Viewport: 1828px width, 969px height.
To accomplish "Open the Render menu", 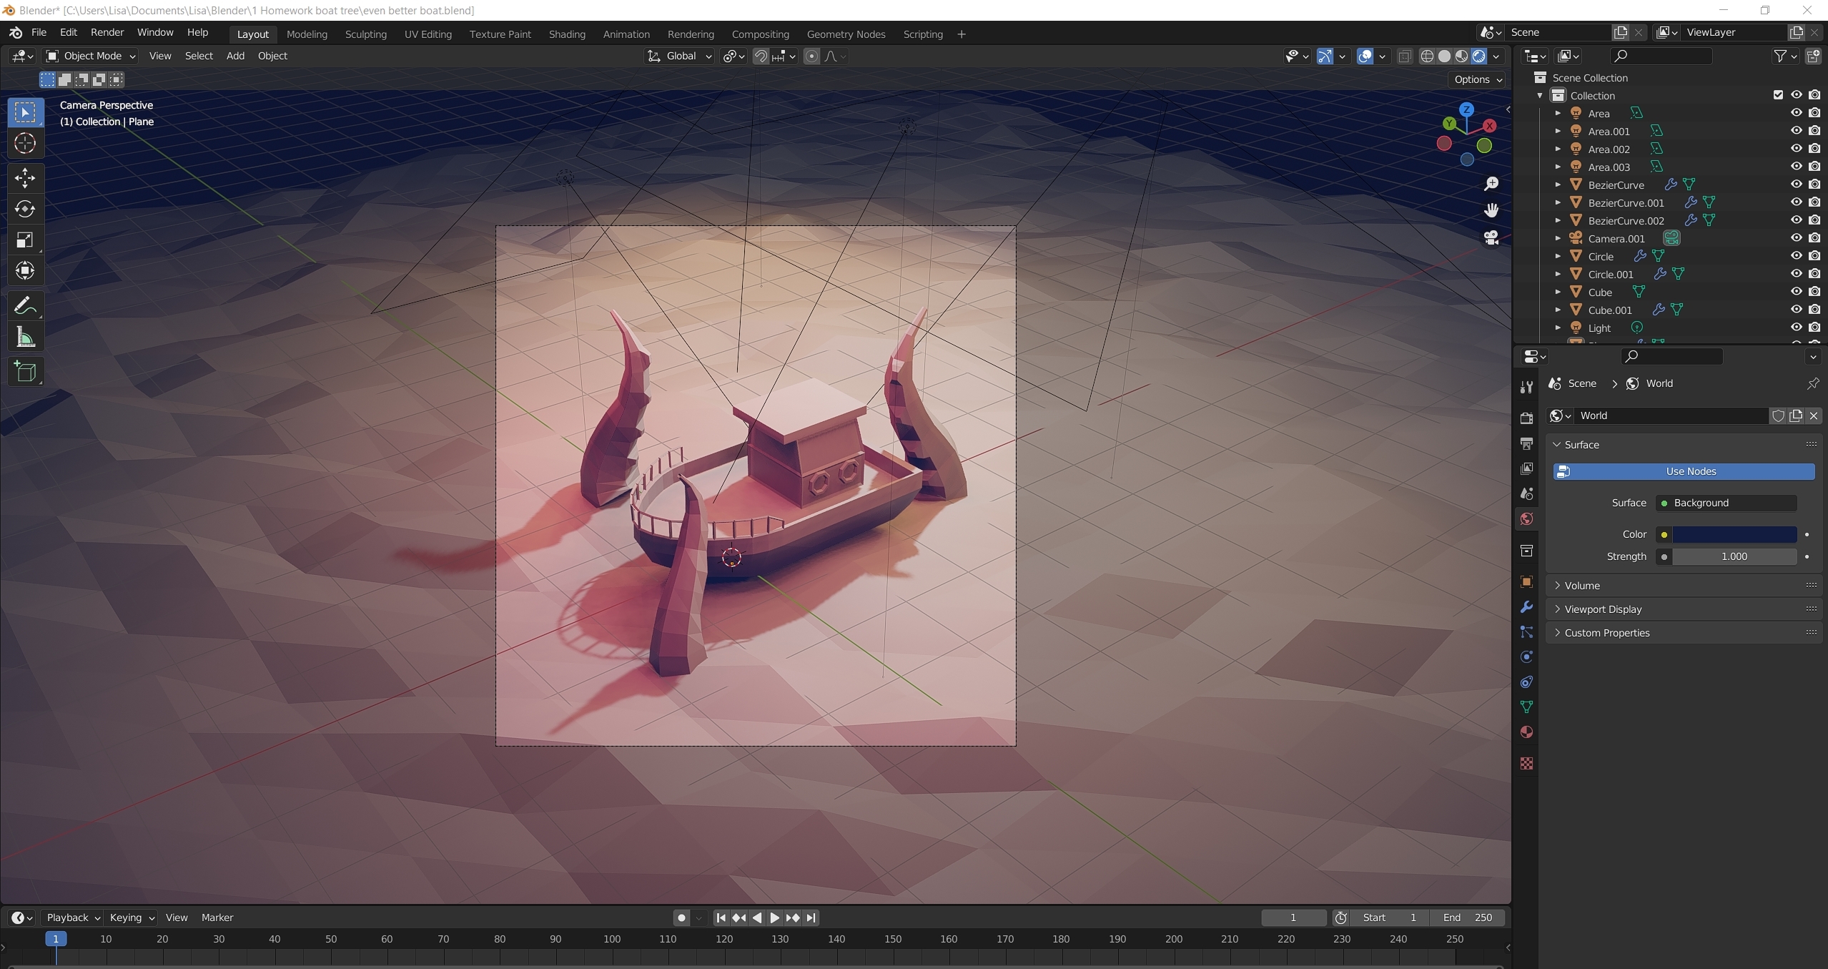I will point(107,32).
